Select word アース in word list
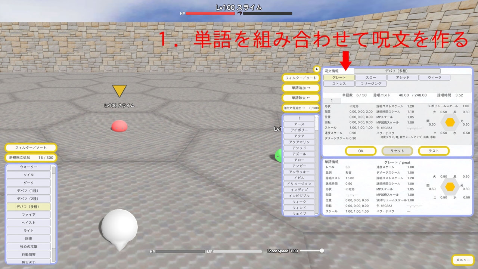Viewport: 478px width, 269px height. [x=299, y=124]
